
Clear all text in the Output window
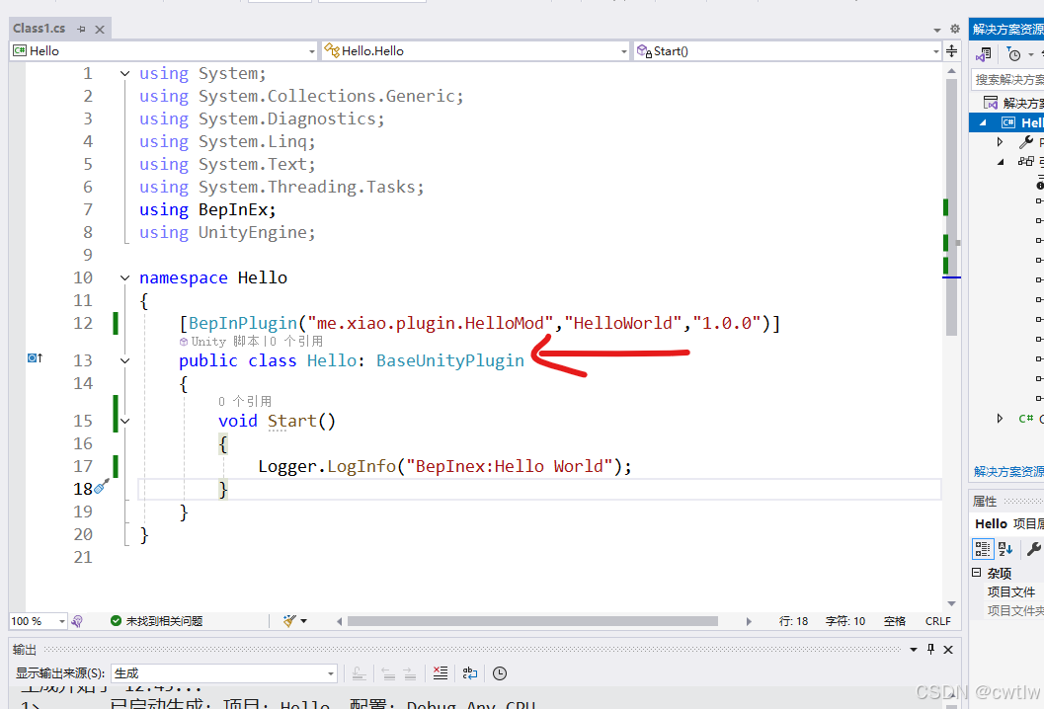440,673
